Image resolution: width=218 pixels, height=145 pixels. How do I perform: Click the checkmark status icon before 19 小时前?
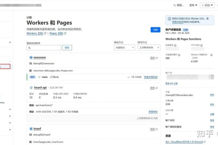pyautogui.click(x=129, y=77)
